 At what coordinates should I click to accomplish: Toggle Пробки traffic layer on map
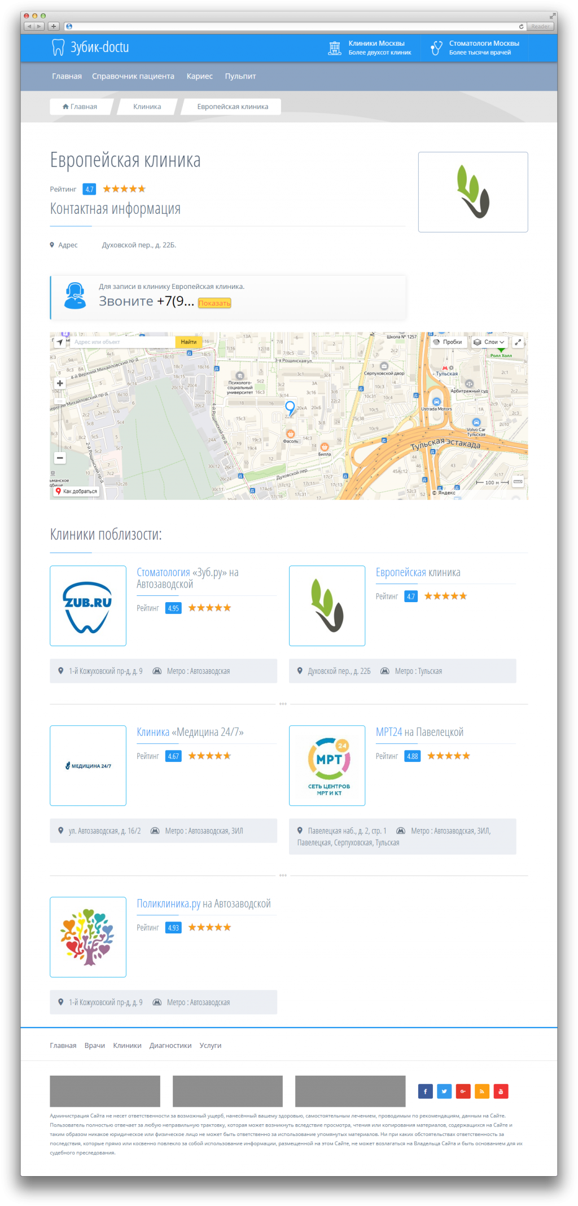point(448,342)
